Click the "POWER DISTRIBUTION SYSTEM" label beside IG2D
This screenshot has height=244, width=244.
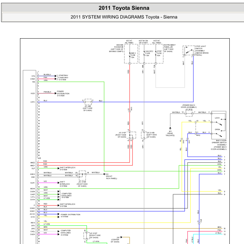(x=63, y=94)
